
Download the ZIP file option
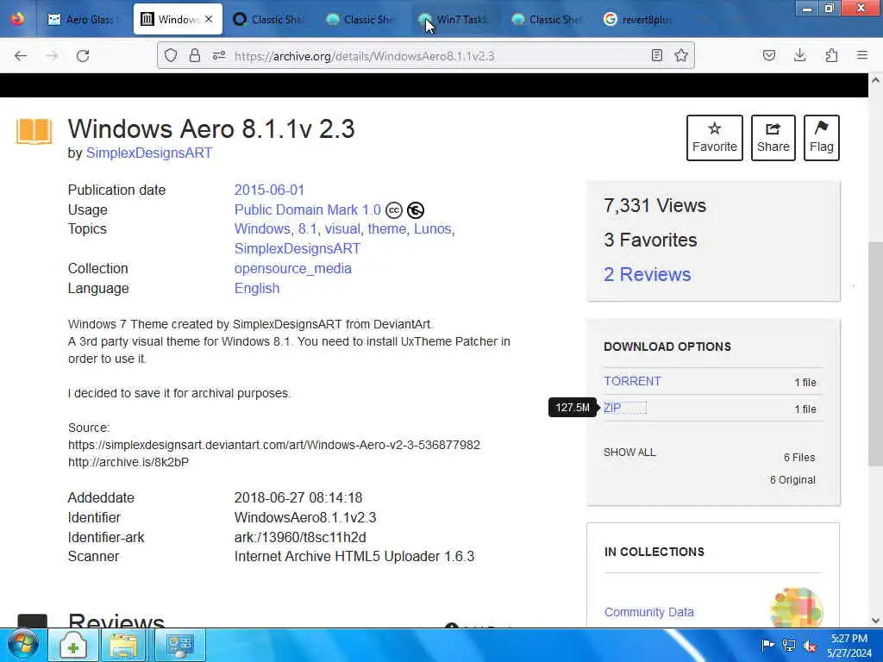[x=612, y=408]
